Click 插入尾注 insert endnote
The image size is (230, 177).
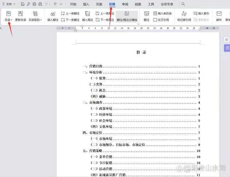87,16
